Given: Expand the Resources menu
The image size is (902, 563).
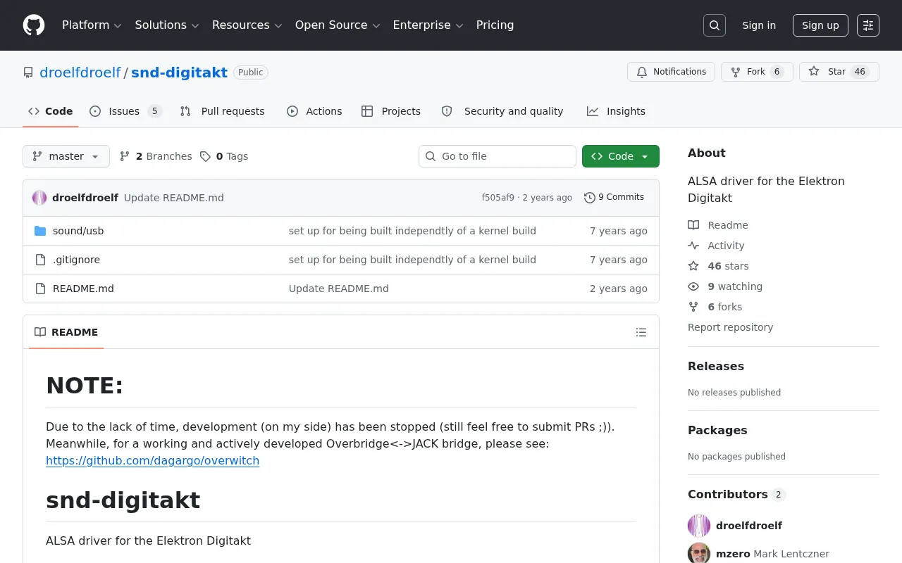Looking at the screenshot, I should [247, 25].
